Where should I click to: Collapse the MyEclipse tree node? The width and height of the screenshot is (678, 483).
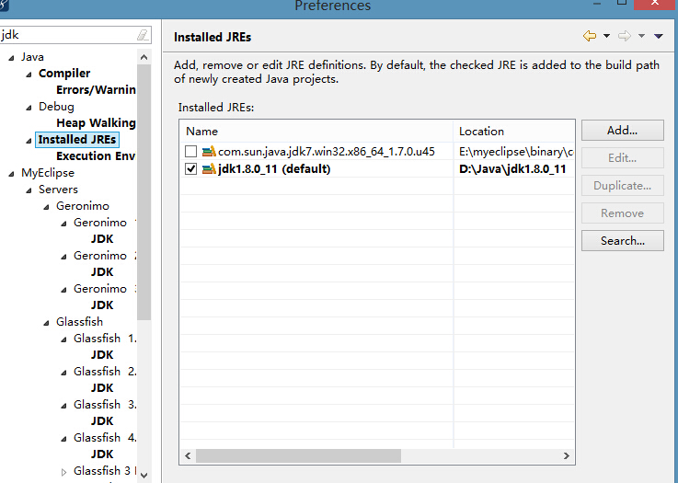11,174
